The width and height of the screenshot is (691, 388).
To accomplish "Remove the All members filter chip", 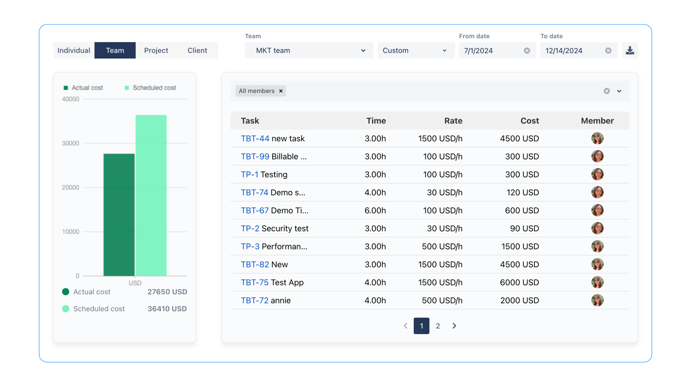I will (x=281, y=91).
